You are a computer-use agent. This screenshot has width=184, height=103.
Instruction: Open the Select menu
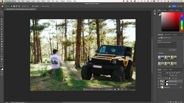(43, 1)
